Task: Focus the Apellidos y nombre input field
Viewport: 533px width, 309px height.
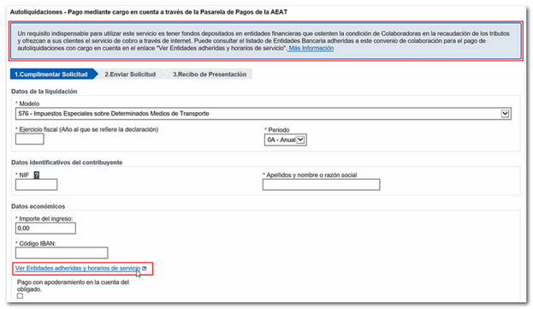Action: click(x=321, y=185)
